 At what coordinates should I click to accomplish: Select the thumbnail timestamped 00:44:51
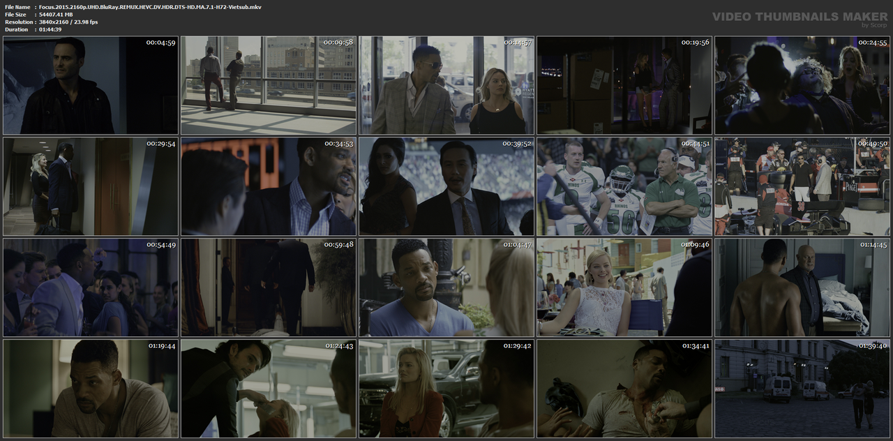point(624,186)
